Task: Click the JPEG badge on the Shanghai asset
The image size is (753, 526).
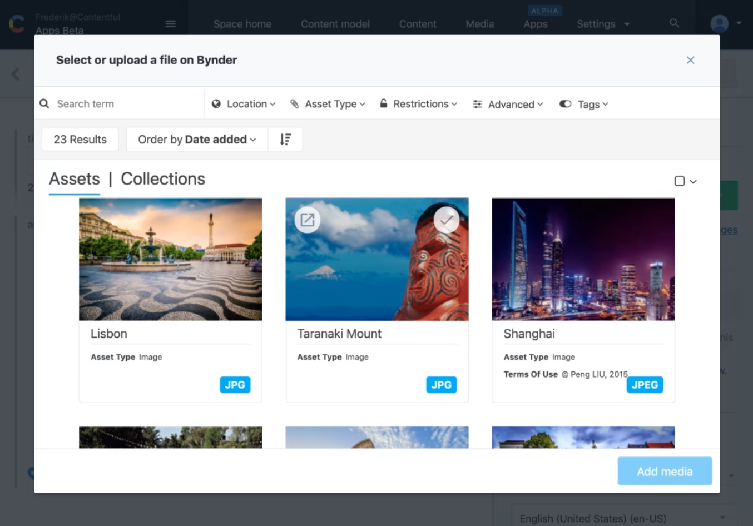Action: [645, 384]
